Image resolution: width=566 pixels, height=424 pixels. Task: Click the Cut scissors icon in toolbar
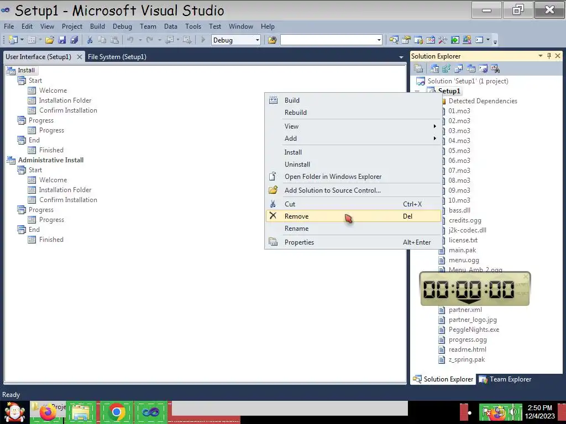[90, 40]
